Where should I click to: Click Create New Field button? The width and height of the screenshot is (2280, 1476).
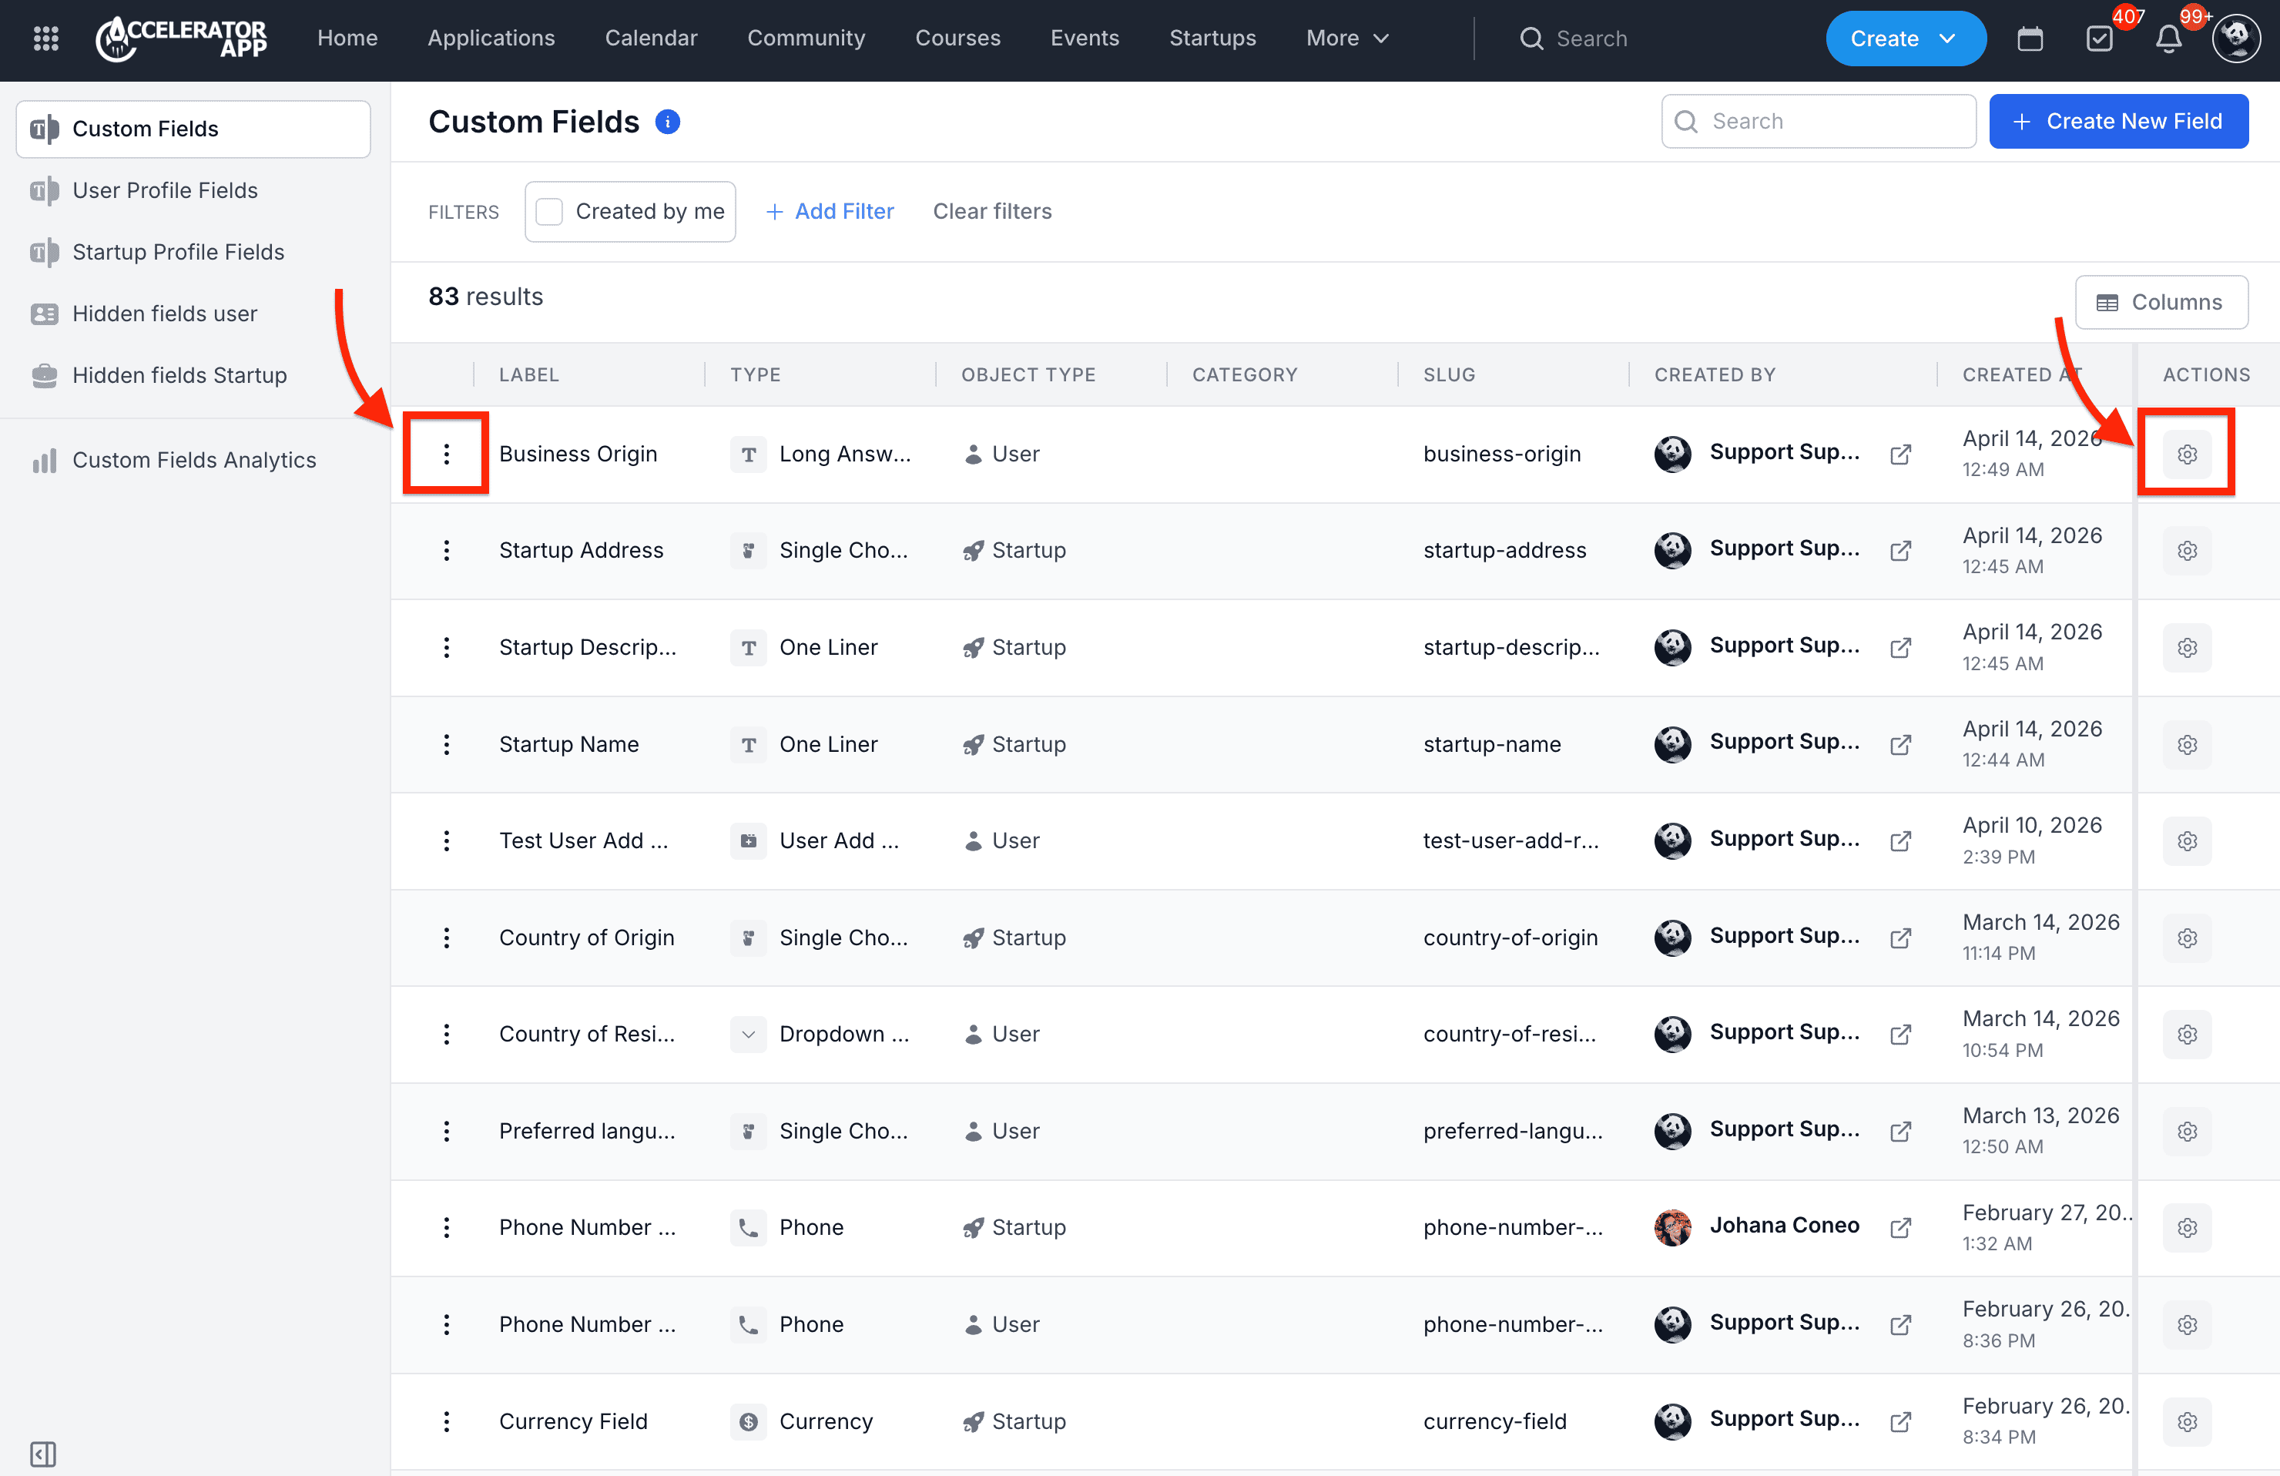(2118, 122)
